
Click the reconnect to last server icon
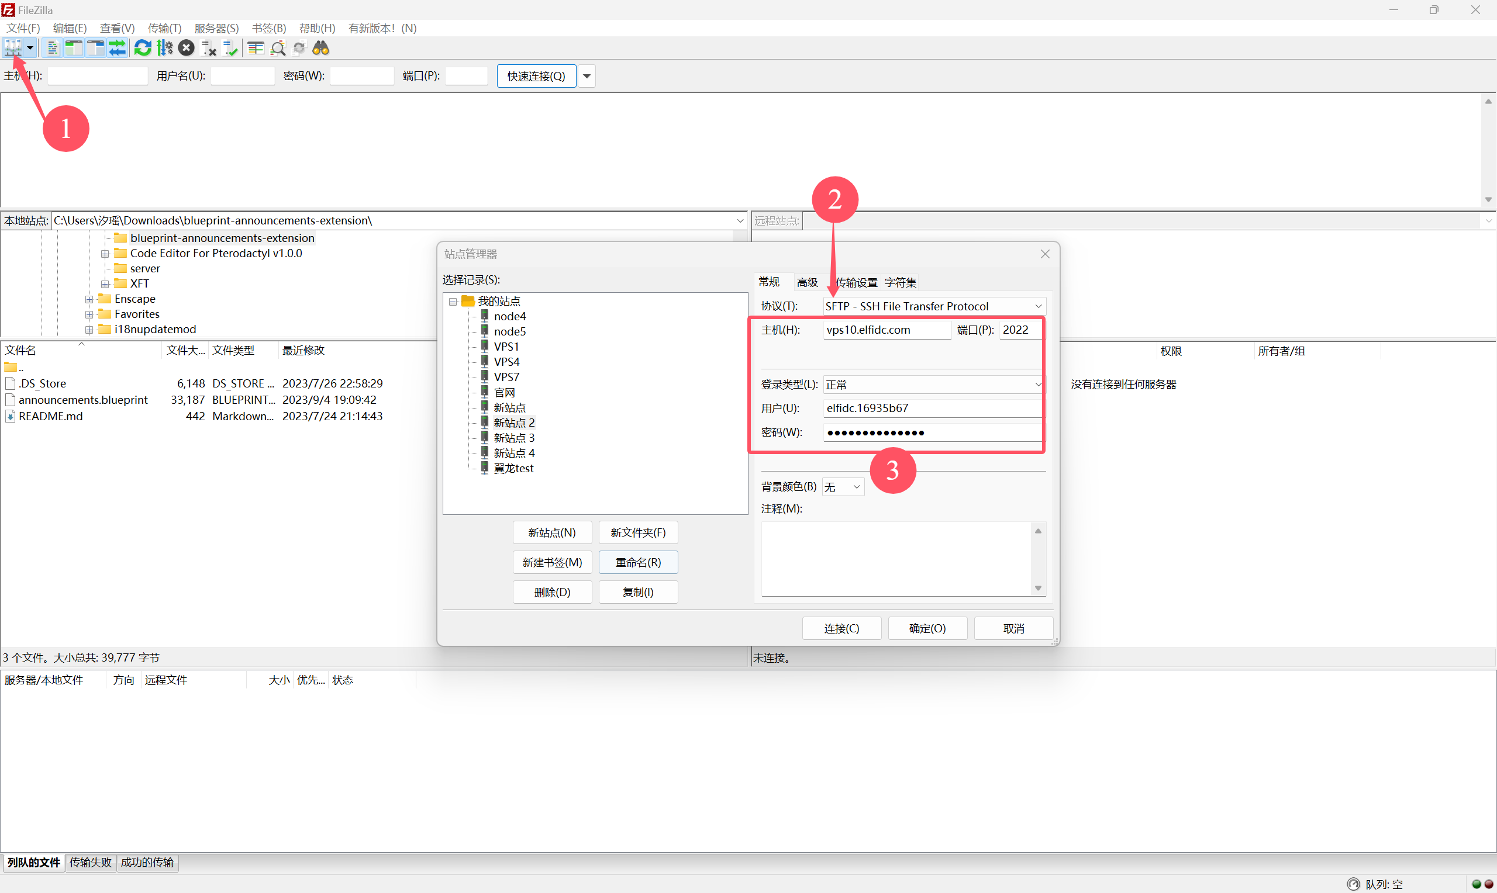(230, 48)
